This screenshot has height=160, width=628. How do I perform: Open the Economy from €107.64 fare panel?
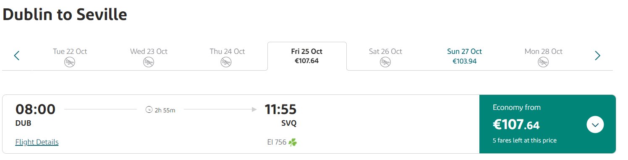tap(547, 124)
